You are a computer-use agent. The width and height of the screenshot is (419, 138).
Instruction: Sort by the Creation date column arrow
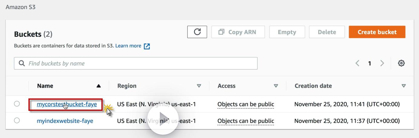tap(403, 86)
